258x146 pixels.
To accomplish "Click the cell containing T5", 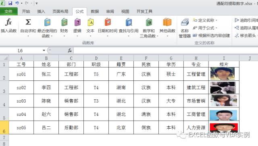I will [96, 74].
